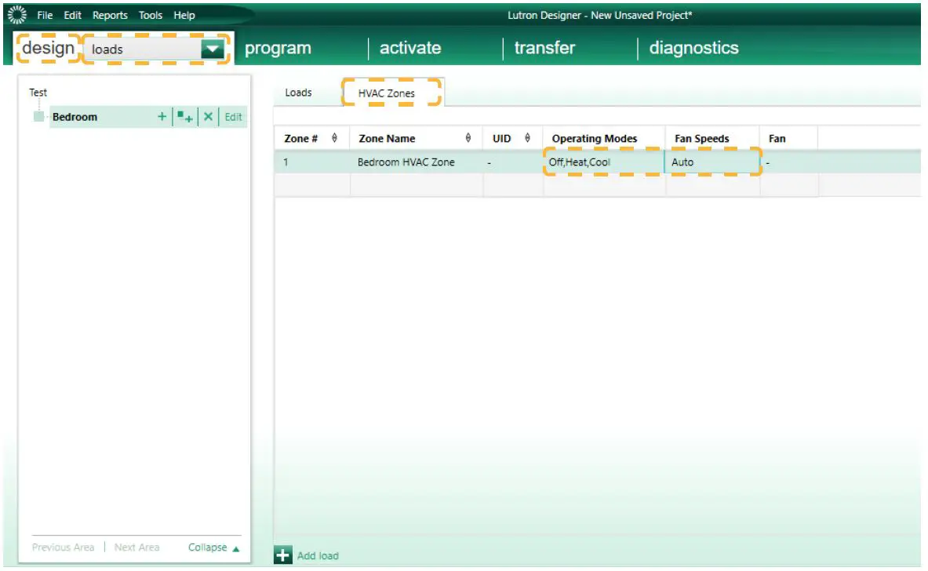
Task: Click the add multiple areas icon beside Bedroom
Action: coord(184,117)
